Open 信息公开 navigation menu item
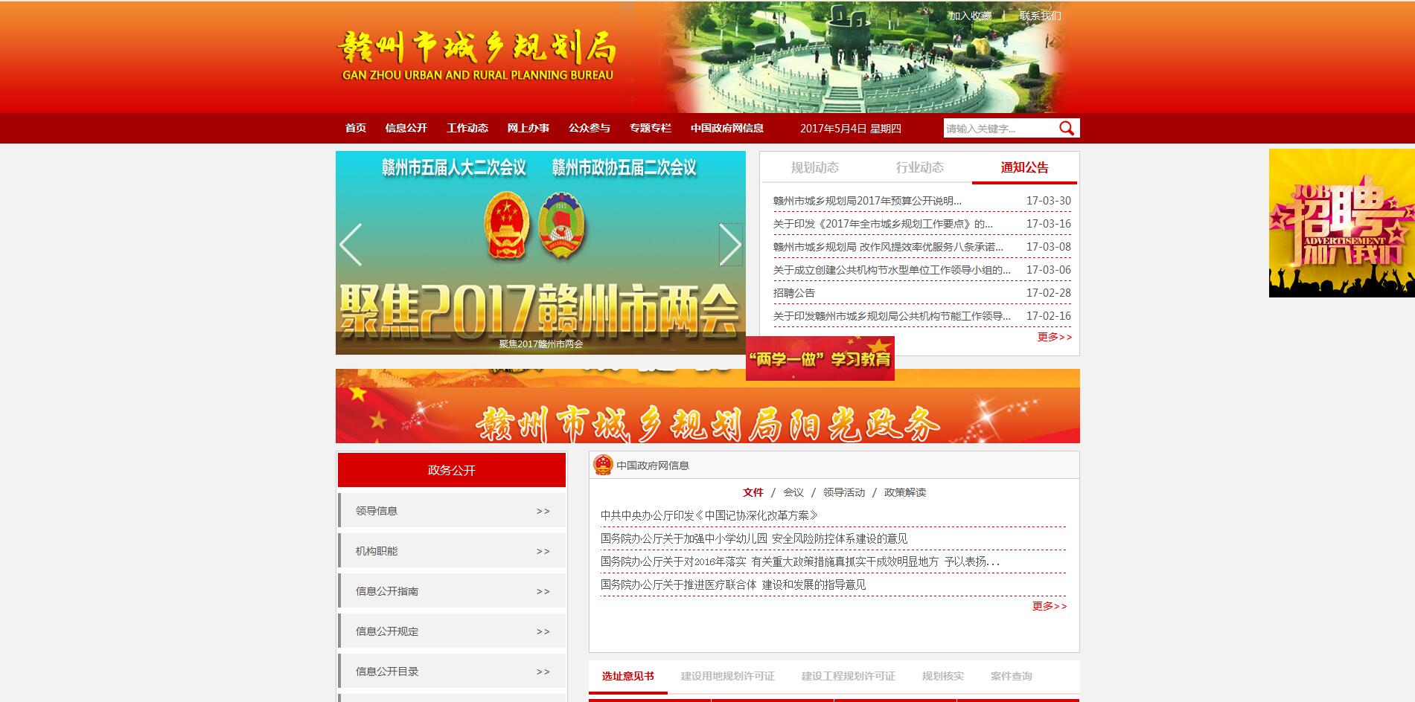 tap(406, 128)
